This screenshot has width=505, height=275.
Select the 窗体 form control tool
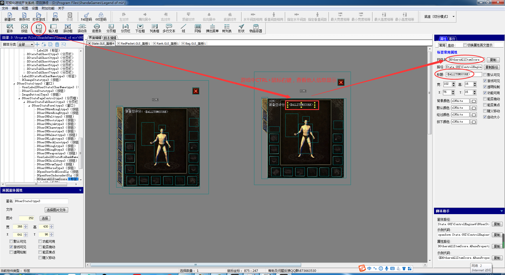(10, 28)
